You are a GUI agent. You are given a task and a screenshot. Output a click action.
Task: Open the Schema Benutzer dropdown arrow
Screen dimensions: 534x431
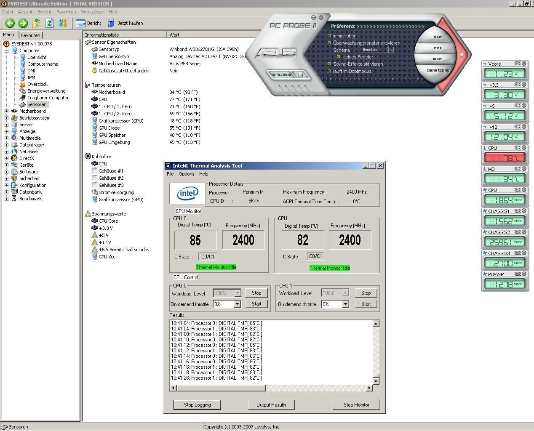point(391,50)
